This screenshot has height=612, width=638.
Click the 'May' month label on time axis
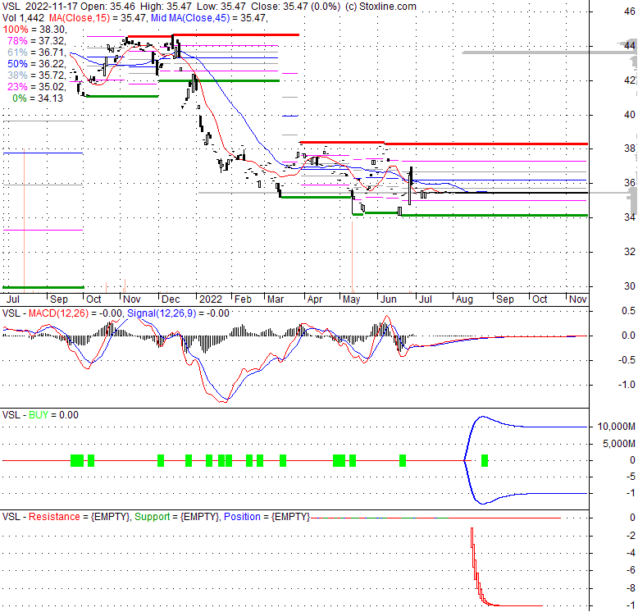[351, 300]
